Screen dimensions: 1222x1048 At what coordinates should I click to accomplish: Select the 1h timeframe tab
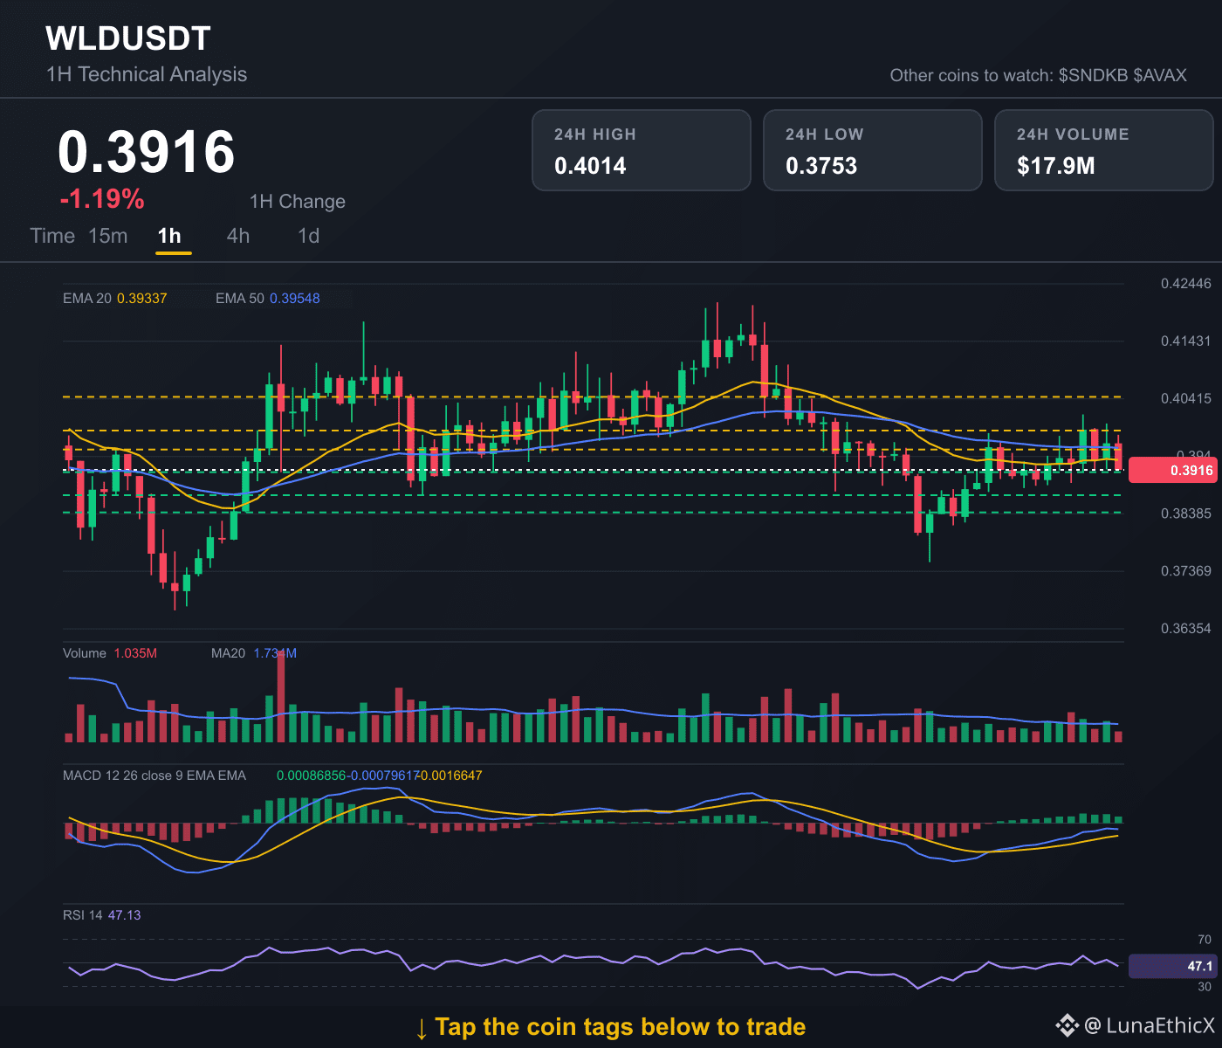pos(169,236)
